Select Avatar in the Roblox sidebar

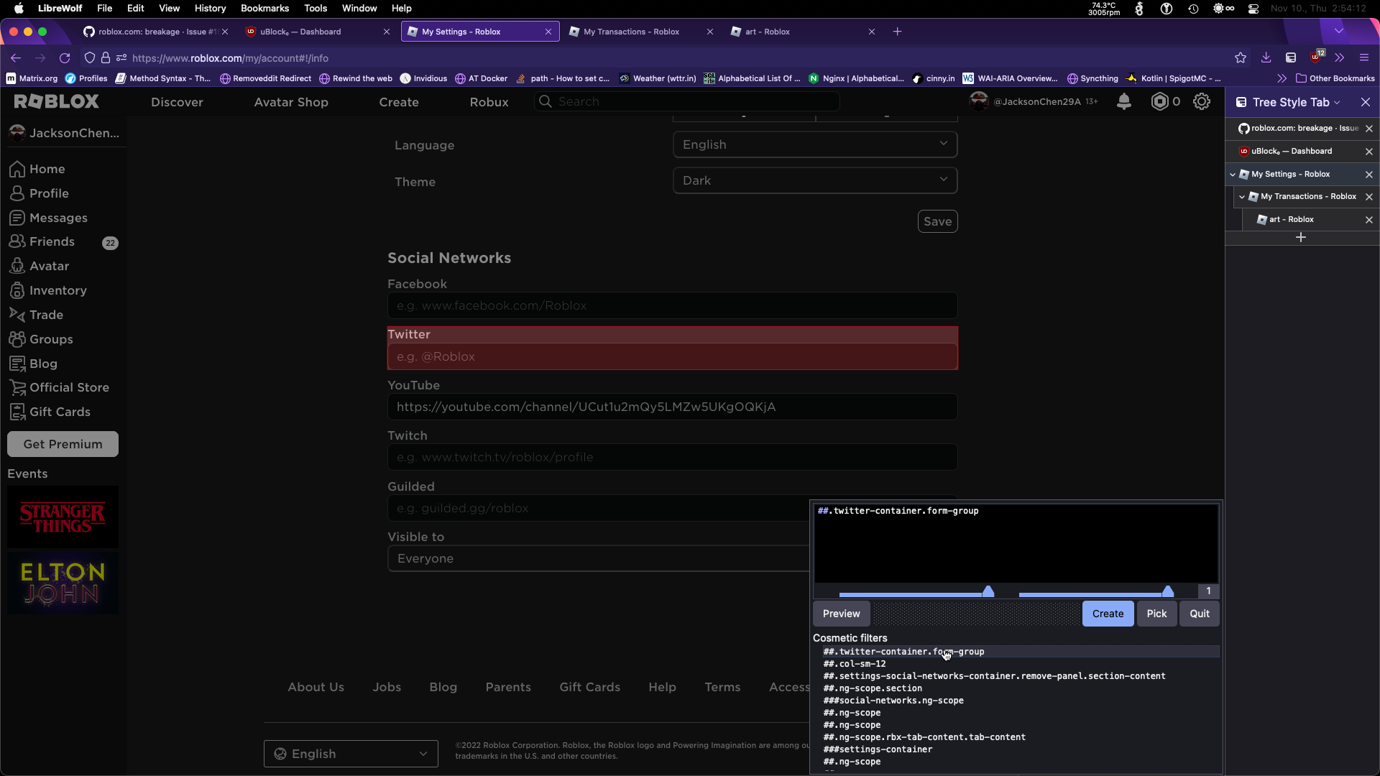48,266
